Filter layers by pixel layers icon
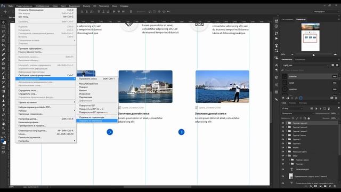 click(312, 108)
